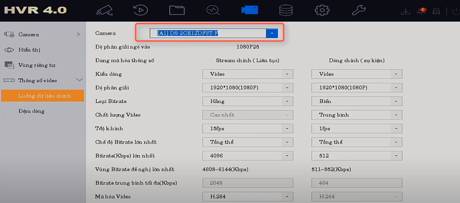Image resolution: width=460 pixels, height=203 pixels.
Task: Expand the Camera menu in sidebar
Action: [x=42, y=34]
